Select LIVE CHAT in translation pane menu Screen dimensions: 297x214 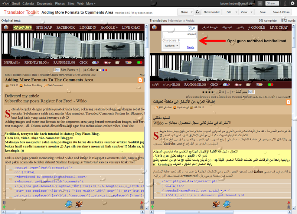[x=279, y=28]
